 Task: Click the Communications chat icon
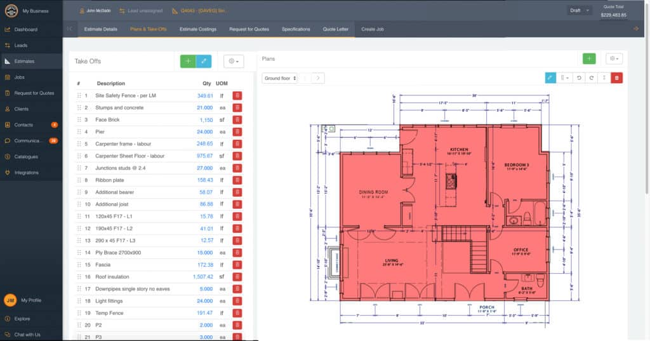(x=8, y=140)
